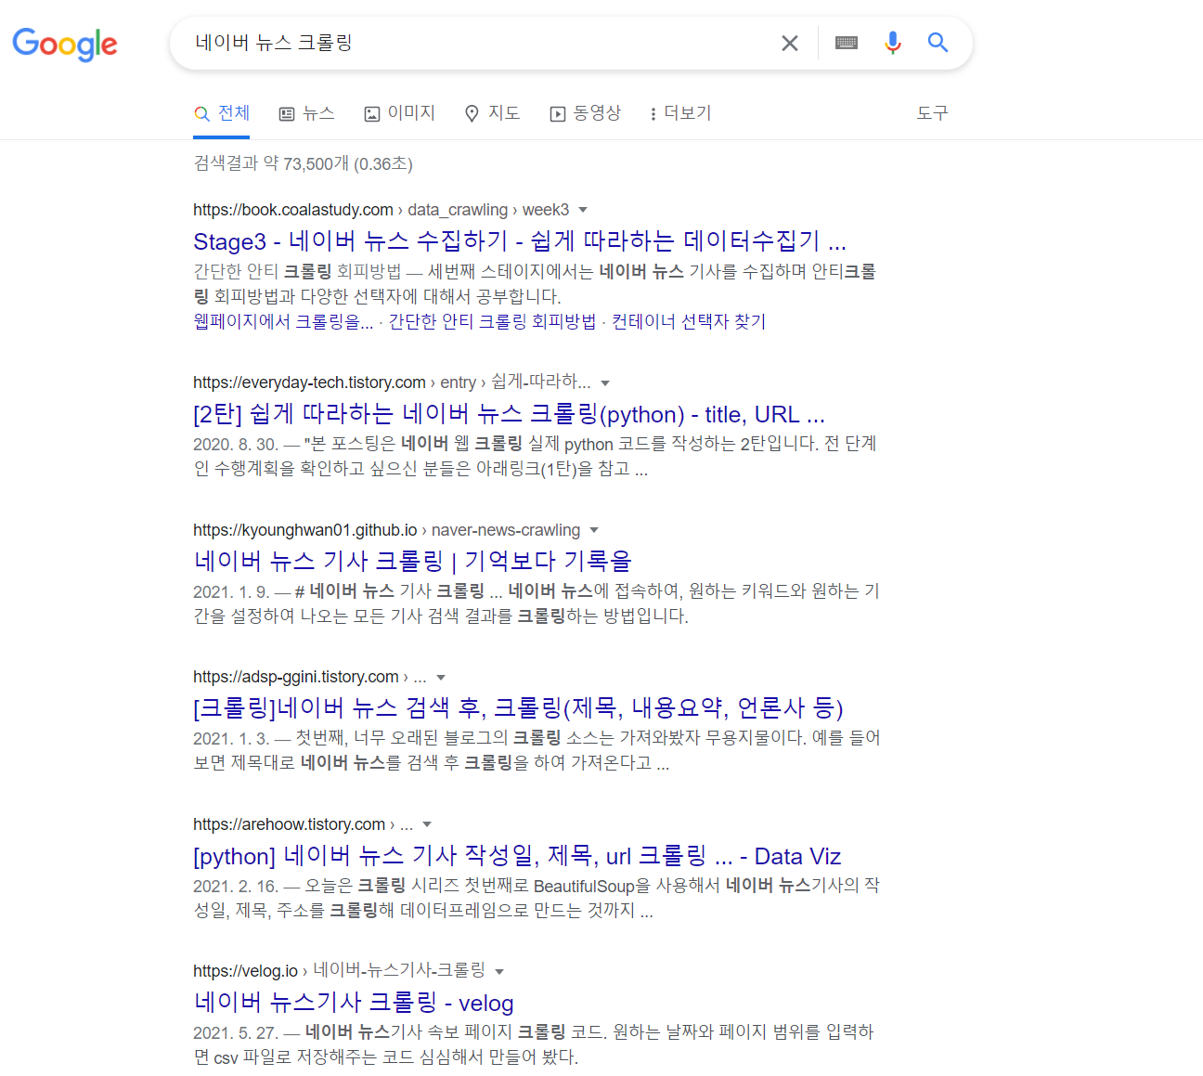Follow sitelink 간단한 안티 크롤링 회피방법
Screen dimensions: 1203x1076
(x=492, y=321)
